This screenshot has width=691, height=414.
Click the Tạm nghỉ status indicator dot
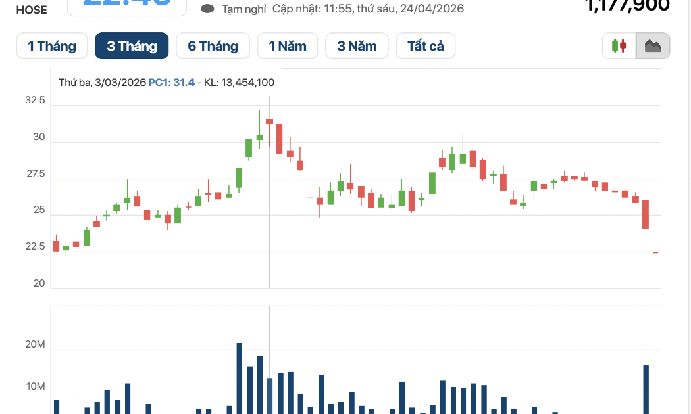(207, 9)
